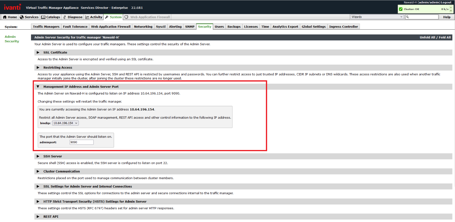The width and height of the screenshot is (455, 222).
Task: Click the Web Application Firewall shield icon
Action: (x=127, y=17)
